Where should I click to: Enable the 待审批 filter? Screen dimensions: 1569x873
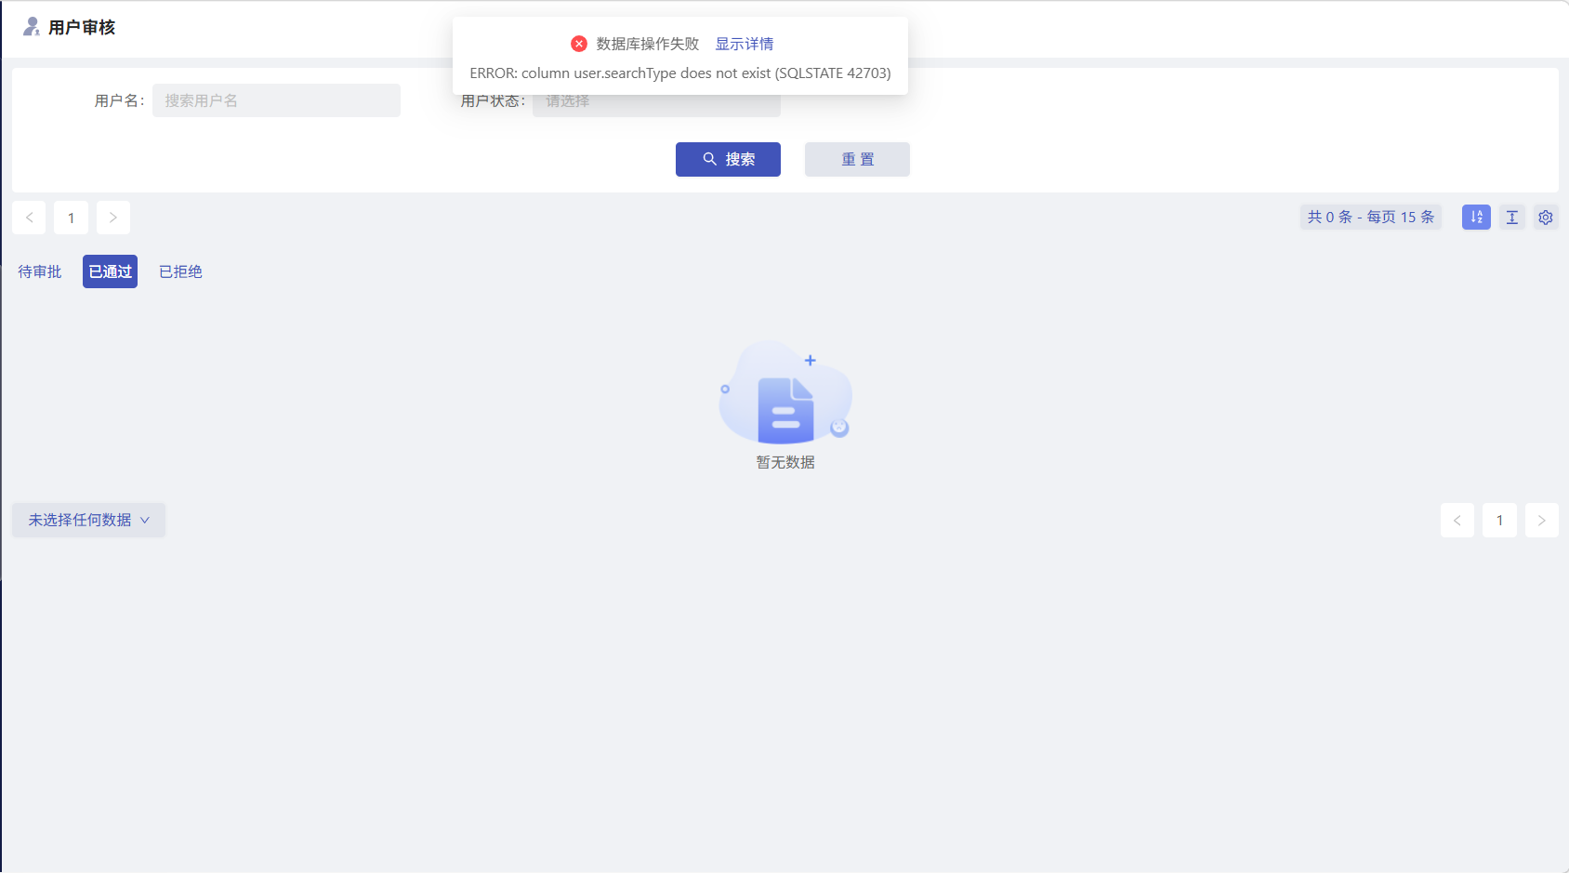(x=38, y=271)
